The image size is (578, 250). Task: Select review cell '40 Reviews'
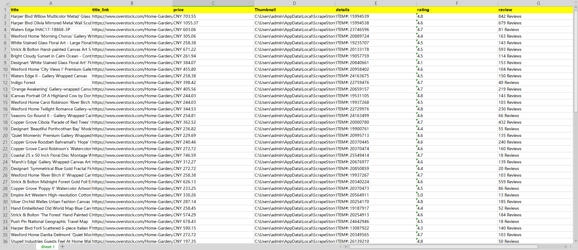(535, 82)
